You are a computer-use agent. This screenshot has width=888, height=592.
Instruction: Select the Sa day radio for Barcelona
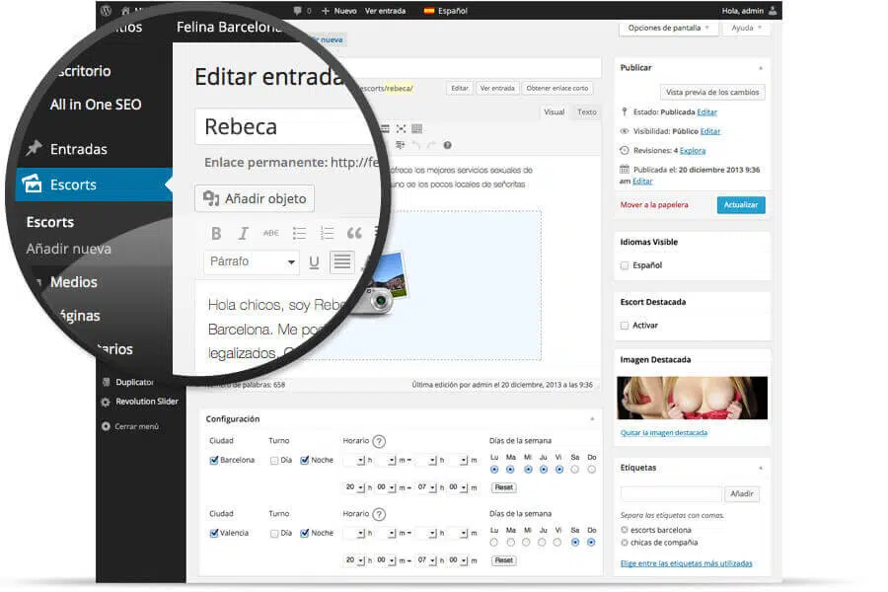click(x=575, y=469)
